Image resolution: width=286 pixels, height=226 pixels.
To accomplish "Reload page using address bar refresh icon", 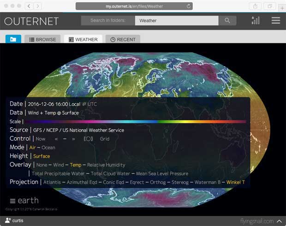I will [x=188, y=6].
